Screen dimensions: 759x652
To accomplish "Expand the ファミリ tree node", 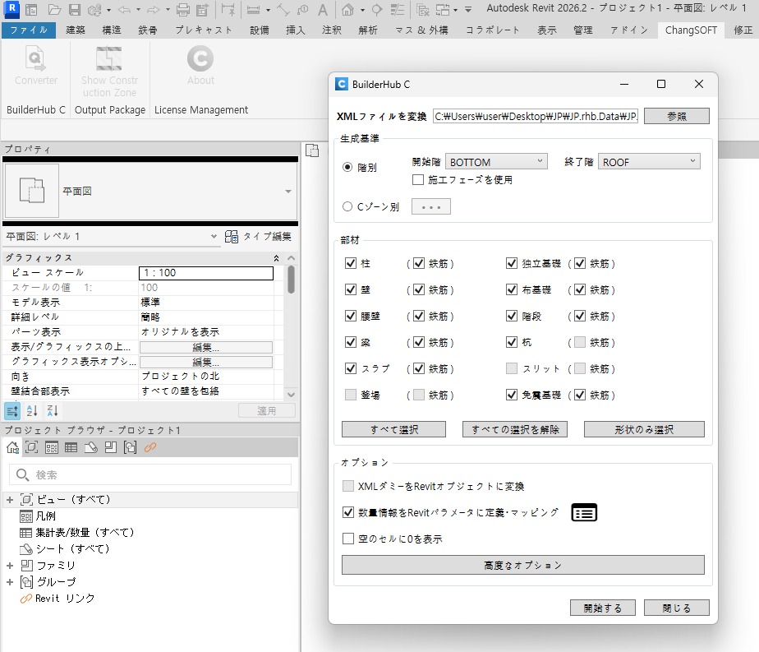I will (x=10, y=566).
